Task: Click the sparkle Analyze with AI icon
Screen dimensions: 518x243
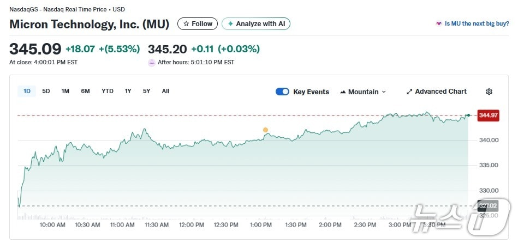Action: click(230, 24)
